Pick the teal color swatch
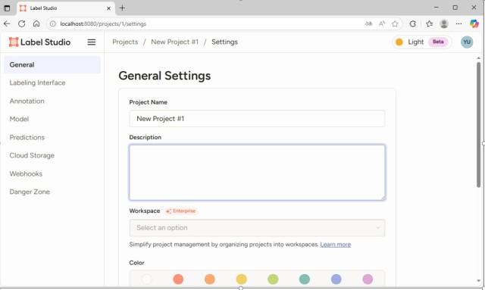Screen dimensions: 485x290 tap(305, 279)
